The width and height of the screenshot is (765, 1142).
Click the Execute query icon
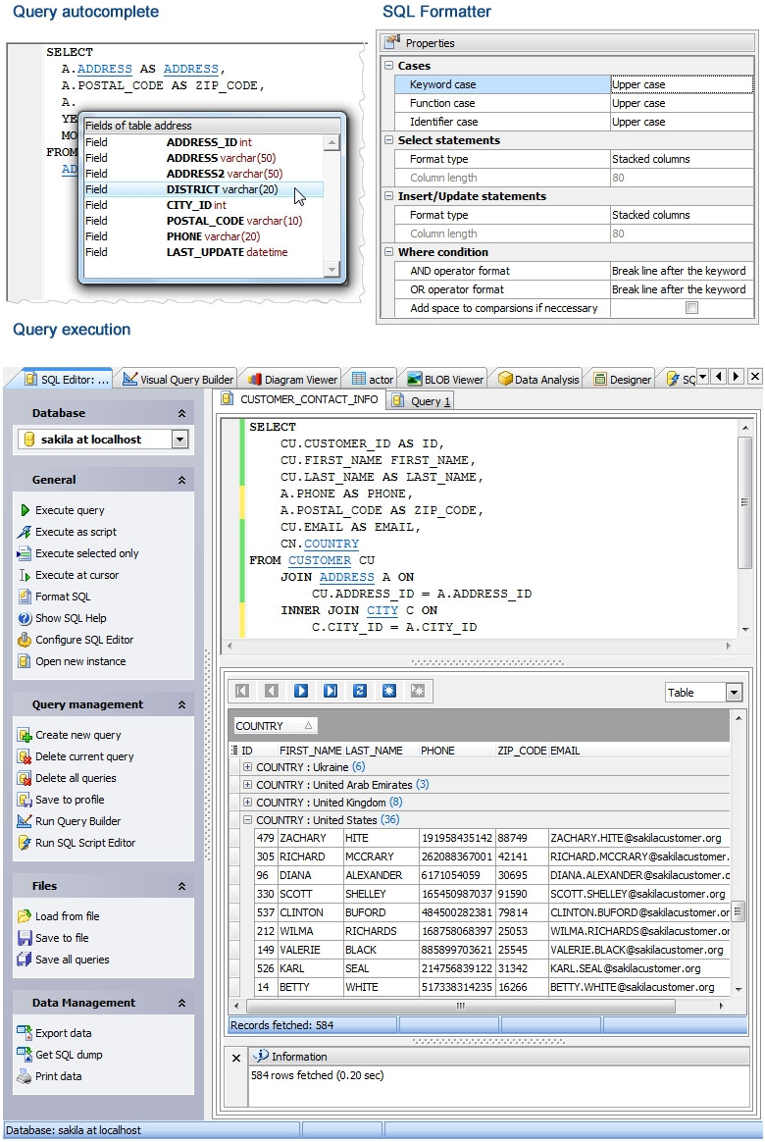(x=25, y=510)
